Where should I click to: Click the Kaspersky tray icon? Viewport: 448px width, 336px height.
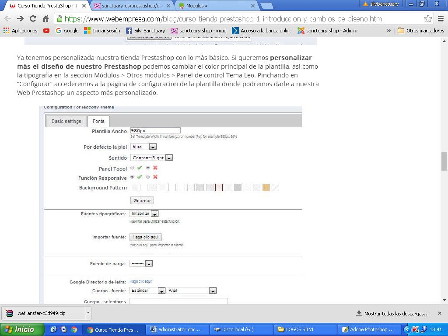pyautogui.click(x=415, y=329)
